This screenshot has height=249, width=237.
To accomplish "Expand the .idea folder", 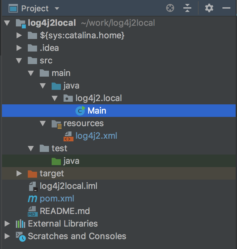I will point(19,48).
